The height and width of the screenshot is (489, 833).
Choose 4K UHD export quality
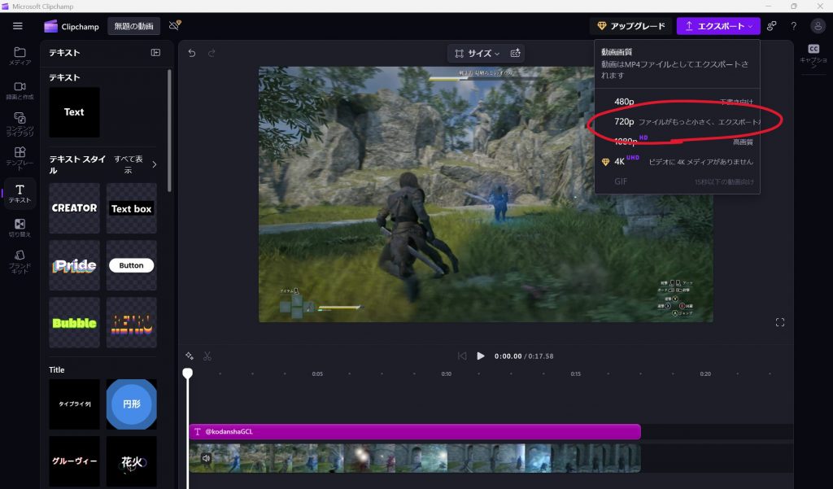click(678, 162)
